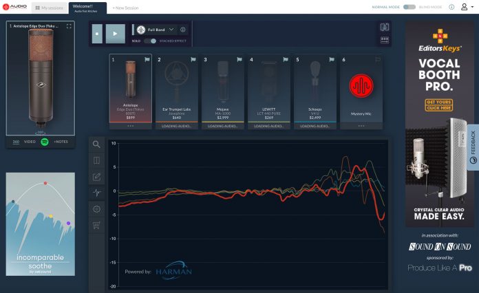
Task: Open a New Session tab
Action: tap(125, 7)
